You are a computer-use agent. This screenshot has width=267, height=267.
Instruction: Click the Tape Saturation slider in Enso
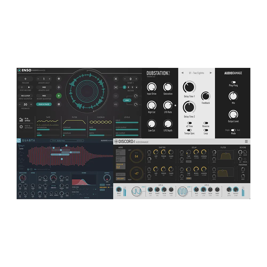tap(48, 129)
